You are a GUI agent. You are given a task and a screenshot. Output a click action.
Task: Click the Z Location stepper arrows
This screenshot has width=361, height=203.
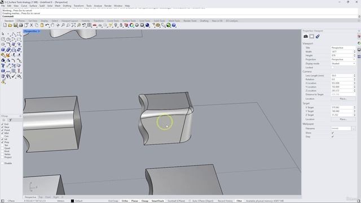[355, 91]
